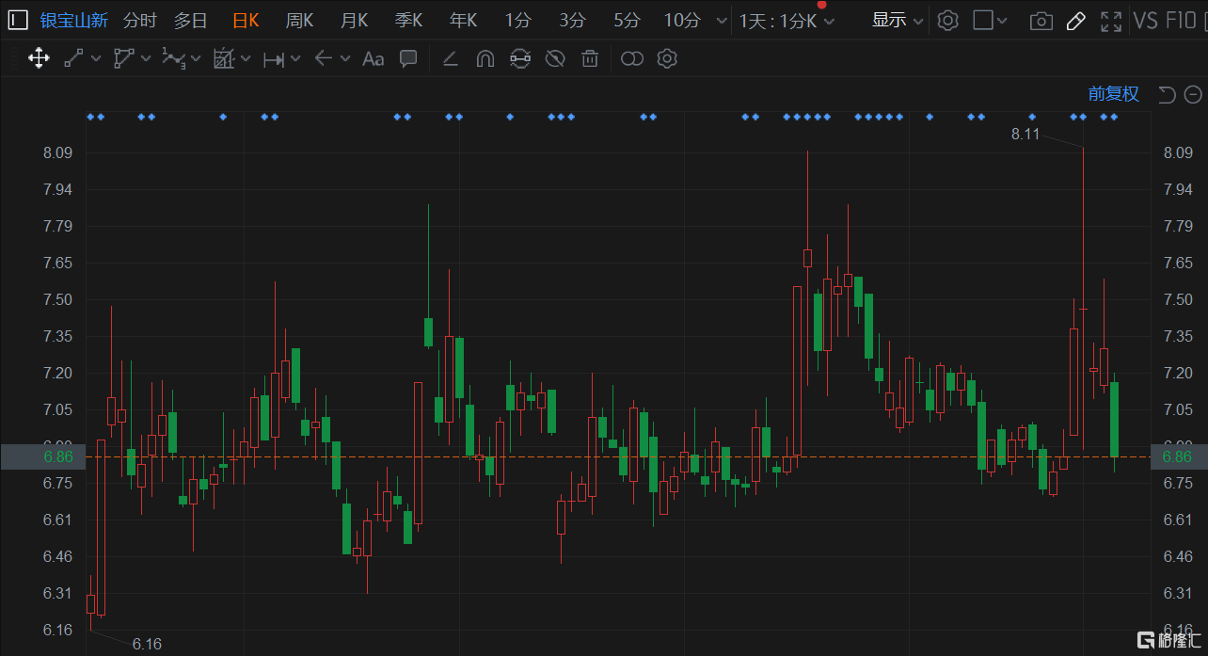
Task: Click the 6.86 price tag on left axis
Action: coord(44,456)
